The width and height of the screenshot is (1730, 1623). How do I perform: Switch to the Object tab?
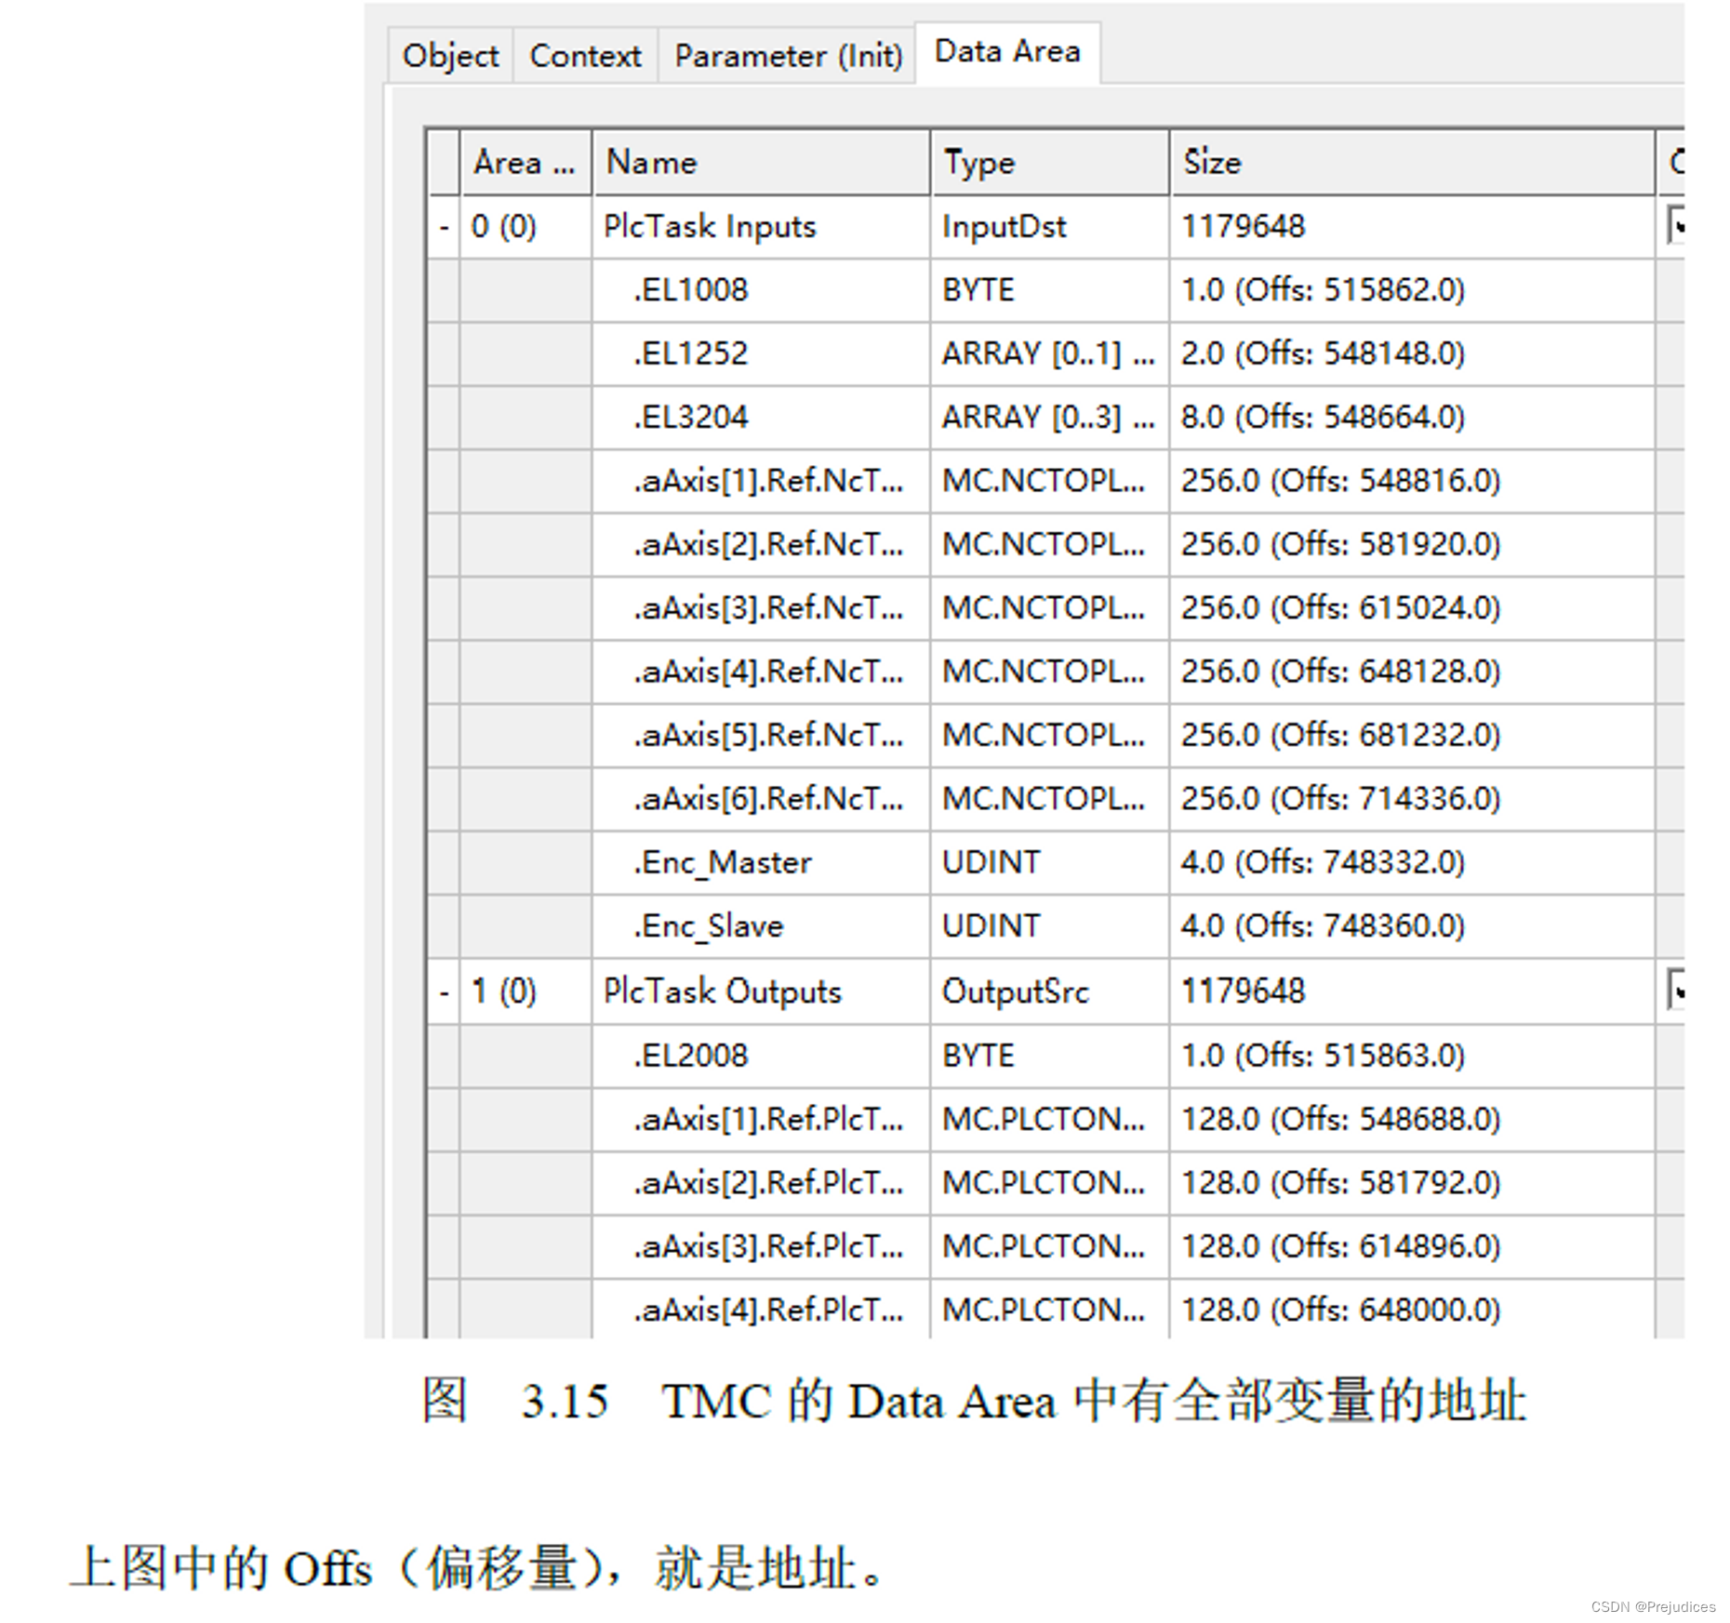449,54
